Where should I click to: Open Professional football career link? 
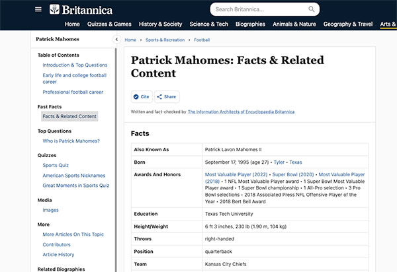73,92
